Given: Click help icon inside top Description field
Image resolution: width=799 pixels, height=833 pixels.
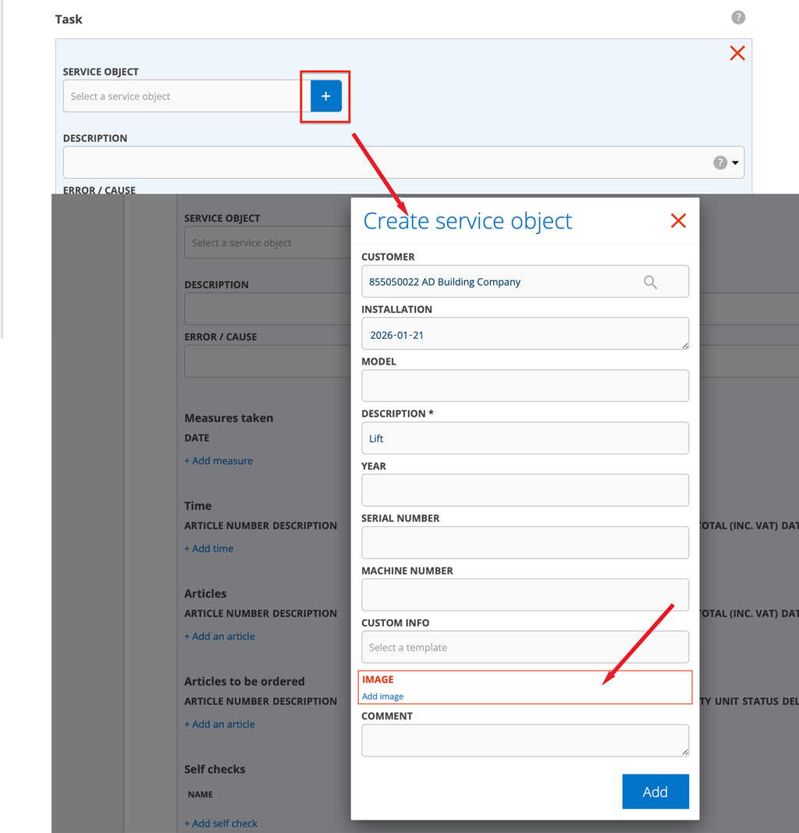Looking at the screenshot, I should 720,162.
